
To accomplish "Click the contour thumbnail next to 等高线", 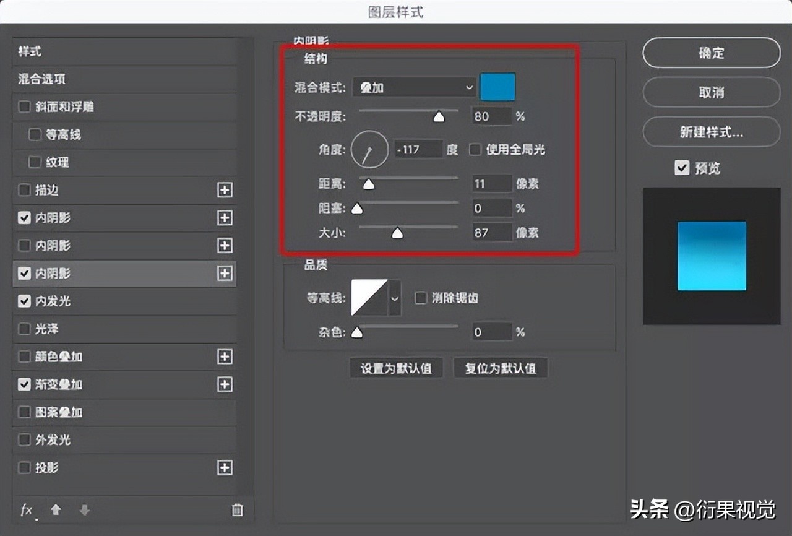I will [369, 298].
